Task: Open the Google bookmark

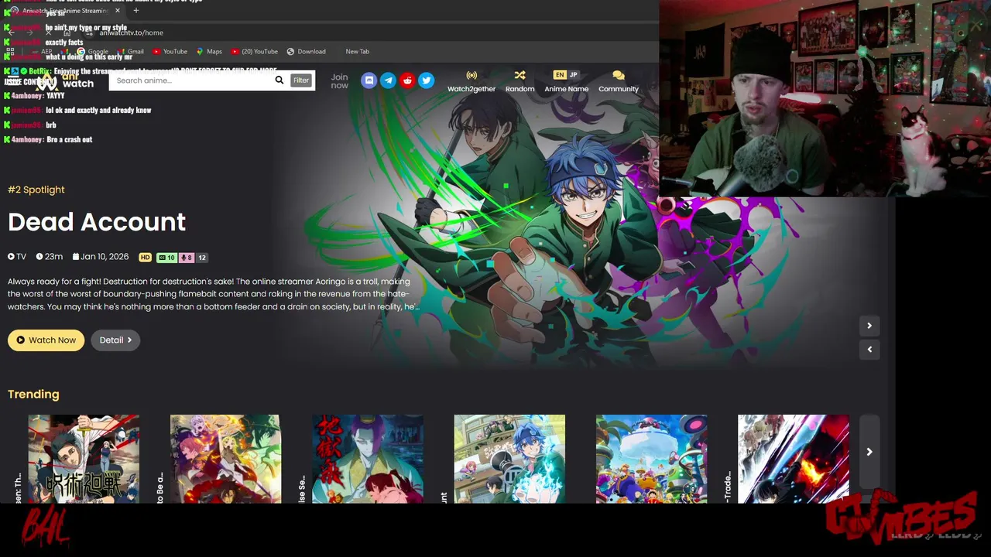Action: [x=92, y=52]
